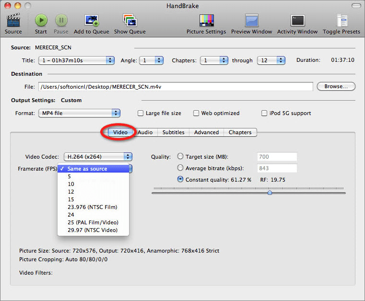Choose 10 in the framerate list
Viewport: 365px width, 301px height.
[93, 184]
